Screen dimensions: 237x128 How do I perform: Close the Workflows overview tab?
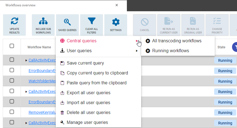point(117,5)
